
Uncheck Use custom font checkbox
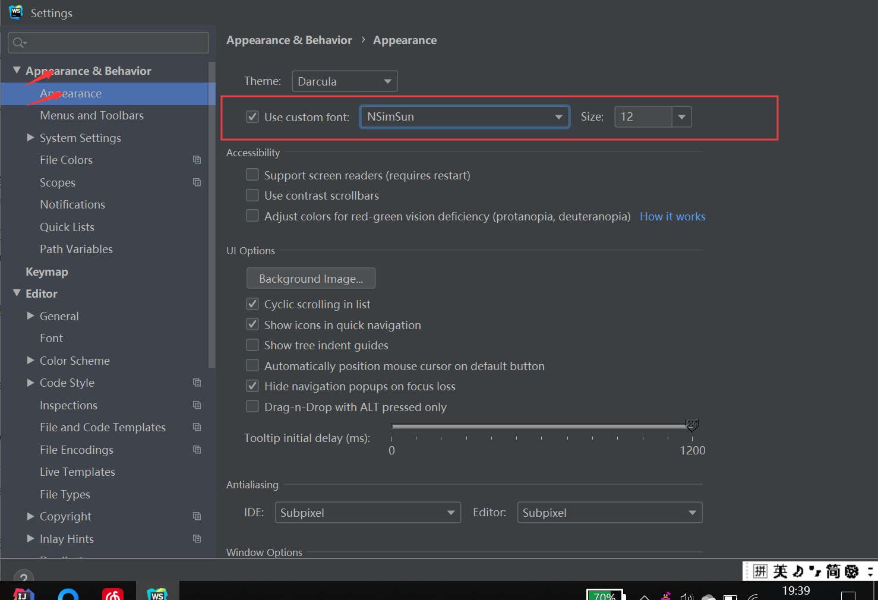pos(252,116)
